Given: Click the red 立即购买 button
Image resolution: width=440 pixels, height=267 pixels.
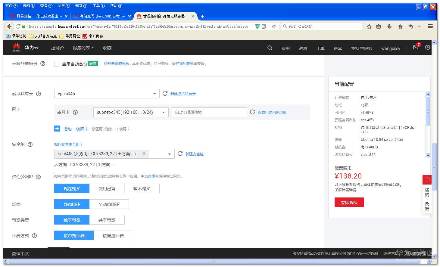Looking at the screenshot, I should 349,202.
